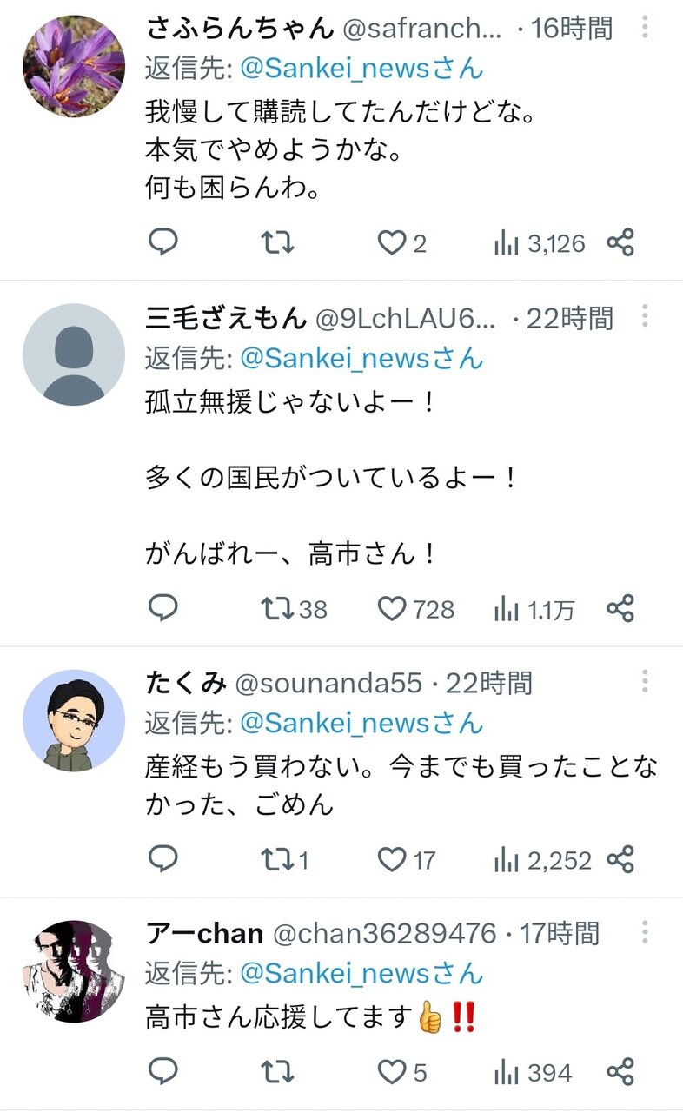Open more options for たくみ's tweet
This screenshot has height=1112, width=683.
tap(645, 683)
